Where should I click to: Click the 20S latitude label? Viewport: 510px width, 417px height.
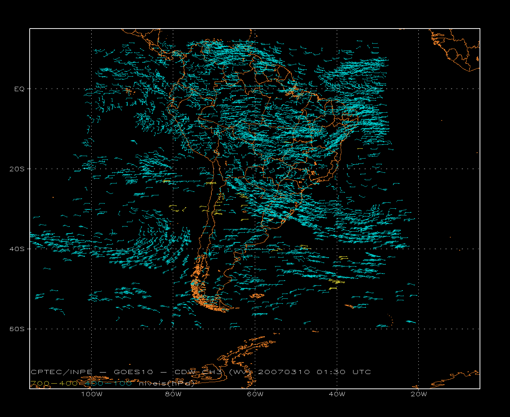[x=17, y=169]
